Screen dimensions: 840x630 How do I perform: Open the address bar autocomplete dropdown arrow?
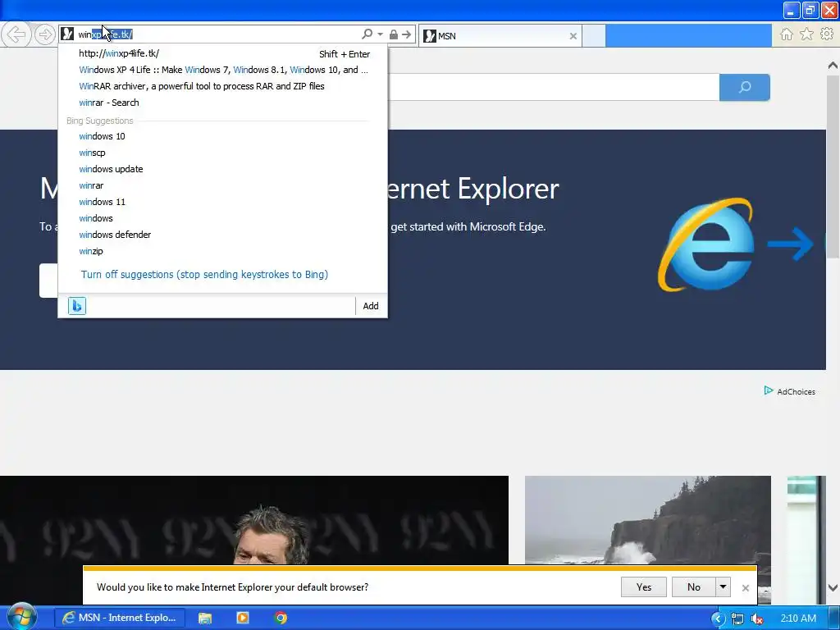tap(381, 34)
